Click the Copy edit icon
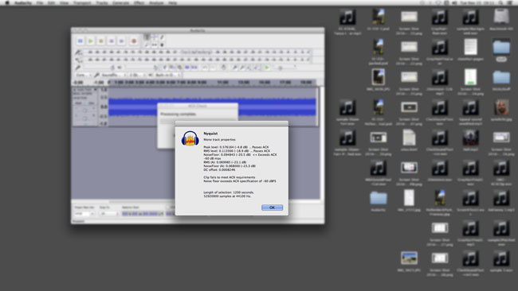The height and width of the screenshot is (291, 518). coord(172,68)
